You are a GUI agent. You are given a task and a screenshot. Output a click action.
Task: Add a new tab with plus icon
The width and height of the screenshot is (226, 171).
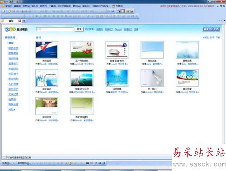(24, 21)
